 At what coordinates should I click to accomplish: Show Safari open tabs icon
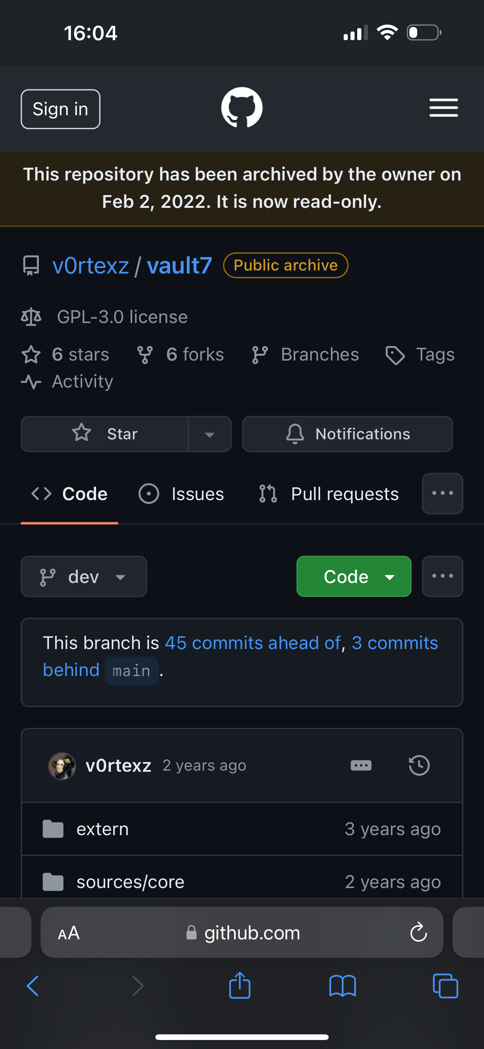pyautogui.click(x=445, y=986)
